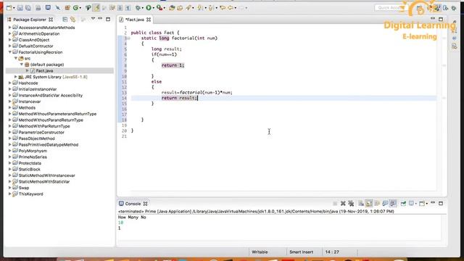Click the Display Selected Console icon
The height and width of the screenshot is (261, 464).
(411, 204)
